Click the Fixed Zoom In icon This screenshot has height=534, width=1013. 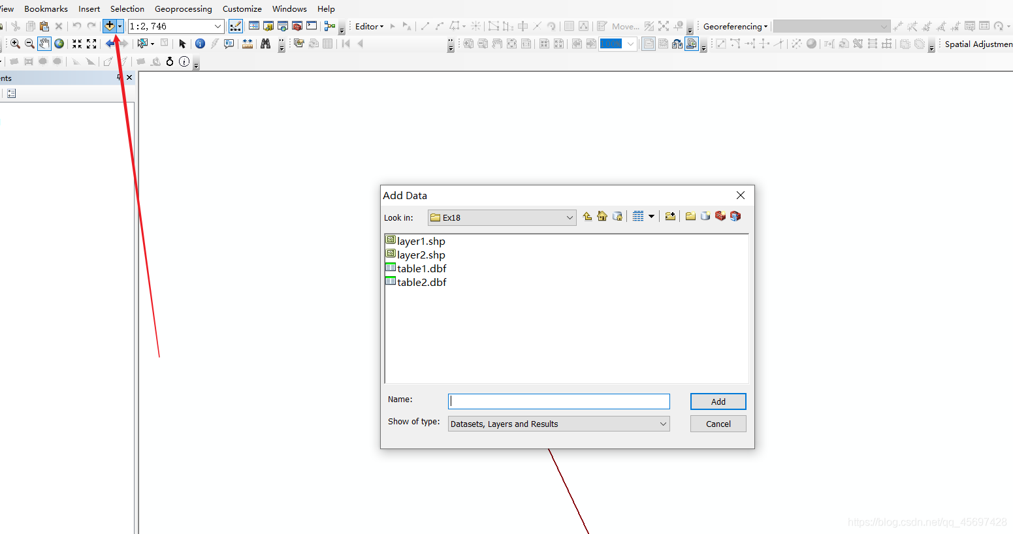(x=77, y=44)
